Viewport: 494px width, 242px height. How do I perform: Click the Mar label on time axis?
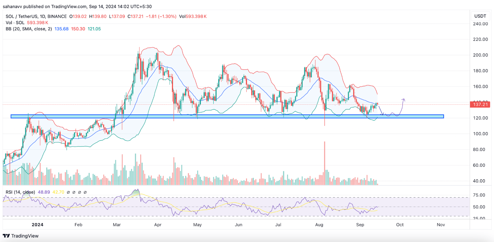point(117,225)
